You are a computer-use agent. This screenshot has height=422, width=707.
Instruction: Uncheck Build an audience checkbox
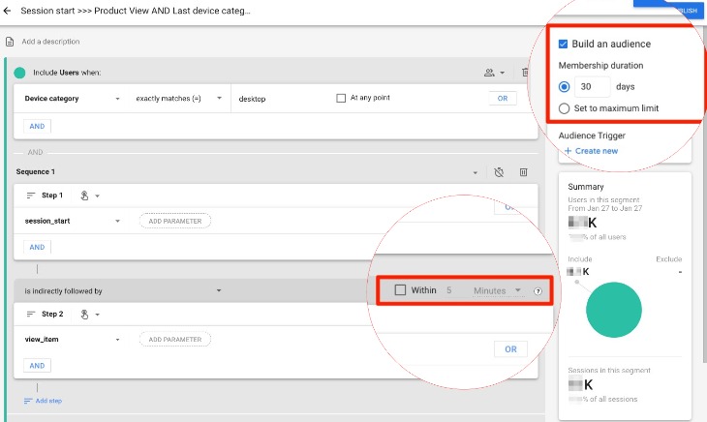coord(563,44)
